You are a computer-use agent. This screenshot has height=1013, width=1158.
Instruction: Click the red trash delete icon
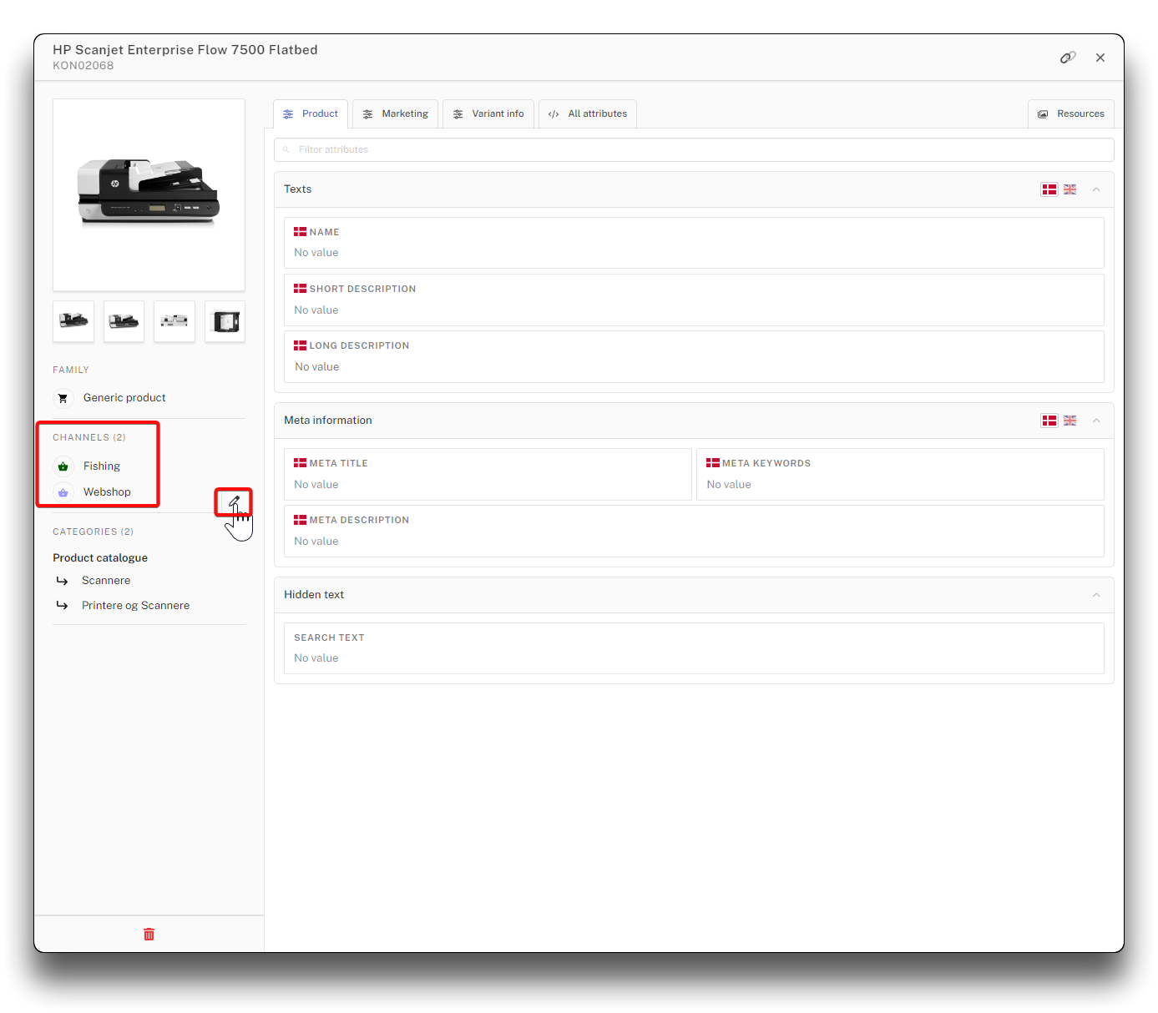pyautogui.click(x=149, y=934)
